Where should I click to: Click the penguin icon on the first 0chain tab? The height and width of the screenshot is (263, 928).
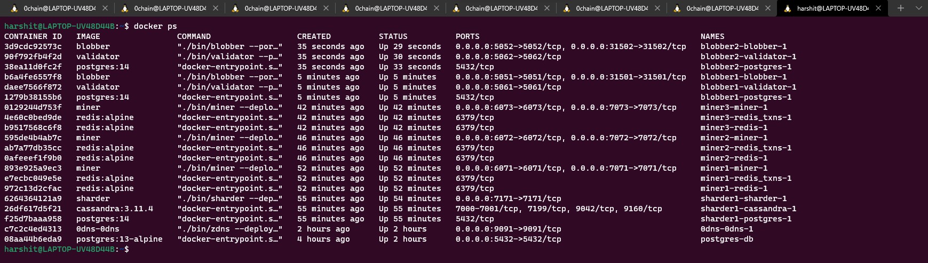(14, 8)
